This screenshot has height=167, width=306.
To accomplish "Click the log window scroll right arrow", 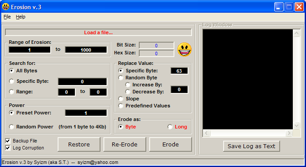I will pyautogui.click(x=289, y=133).
